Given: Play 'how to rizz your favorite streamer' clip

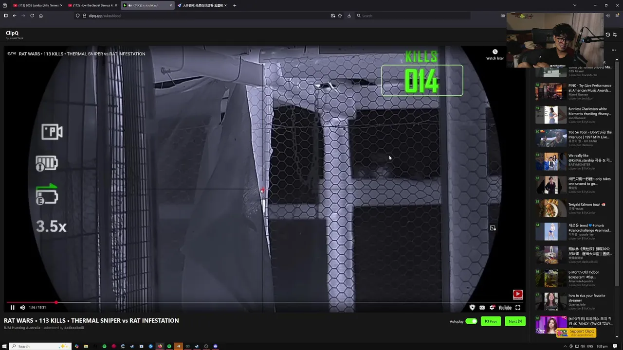Looking at the screenshot, I should [x=573, y=301].
